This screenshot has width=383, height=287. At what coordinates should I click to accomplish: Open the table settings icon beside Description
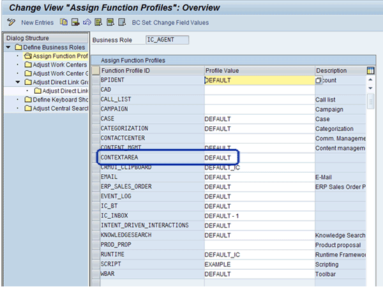pos(370,71)
